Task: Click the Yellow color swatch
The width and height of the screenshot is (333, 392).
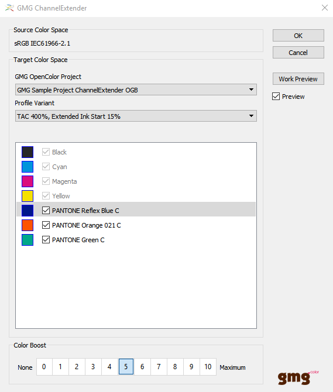Action: [x=28, y=196]
